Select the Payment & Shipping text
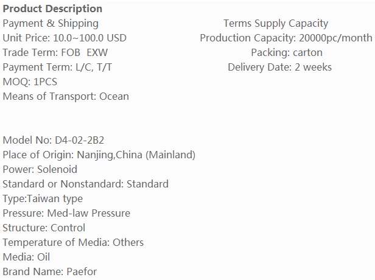The height and width of the screenshot is (280, 375). pos(51,23)
